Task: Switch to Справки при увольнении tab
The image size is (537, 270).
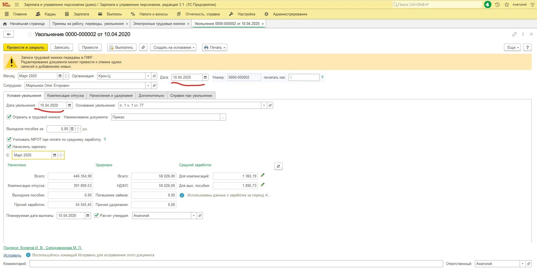Action: click(191, 95)
